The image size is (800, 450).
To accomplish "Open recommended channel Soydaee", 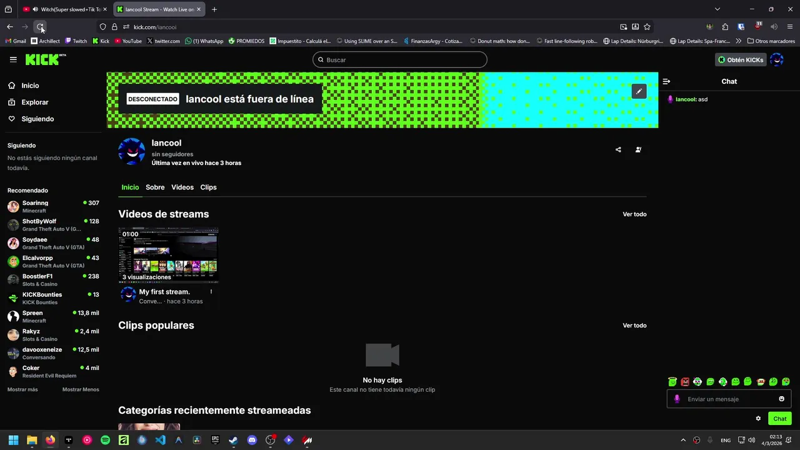I will coord(53,243).
